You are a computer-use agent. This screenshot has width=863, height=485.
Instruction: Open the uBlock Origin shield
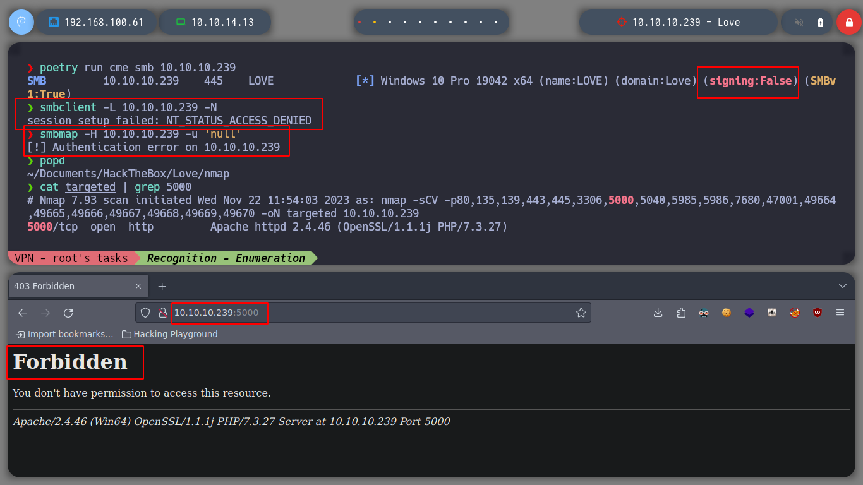tap(818, 313)
